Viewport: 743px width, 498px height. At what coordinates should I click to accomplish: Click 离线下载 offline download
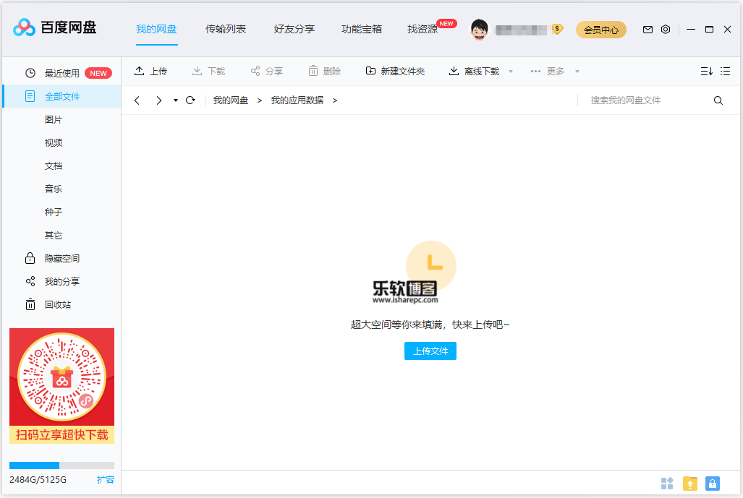tap(475, 71)
